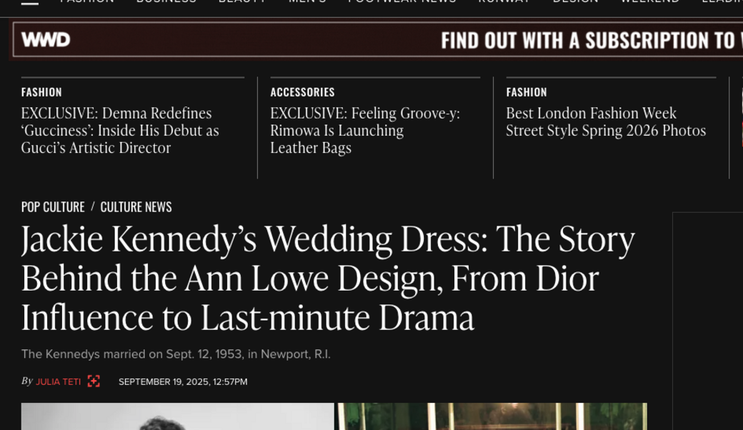This screenshot has width=743, height=430.
Task: Open the hamburger navigation menu
Action: tap(28, 3)
